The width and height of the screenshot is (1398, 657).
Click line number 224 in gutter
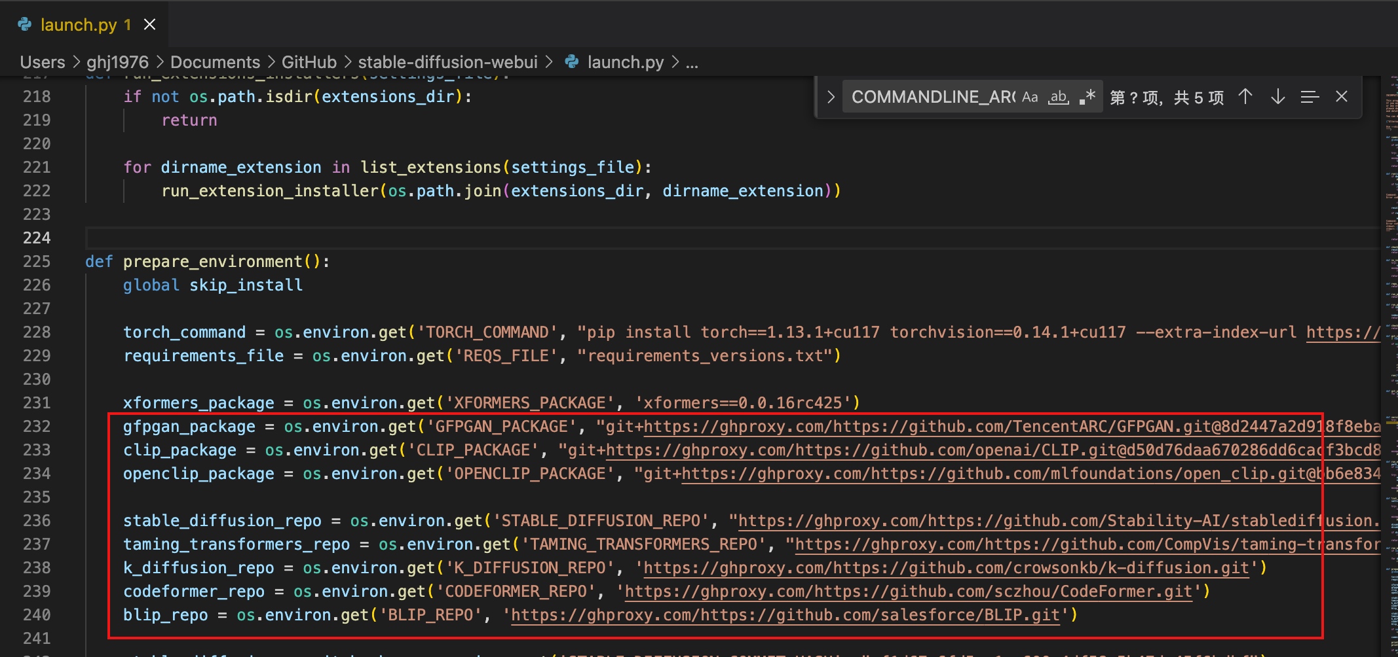[x=37, y=238]
